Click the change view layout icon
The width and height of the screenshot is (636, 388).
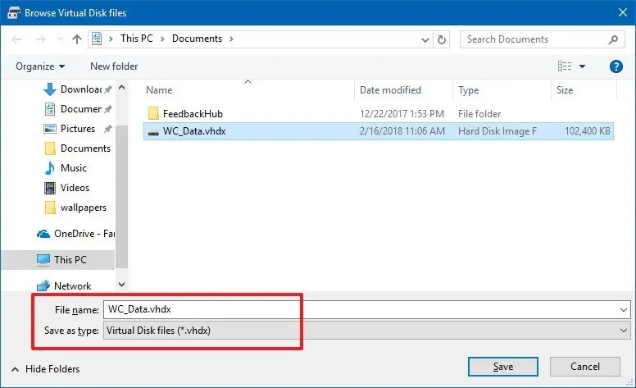564,66
